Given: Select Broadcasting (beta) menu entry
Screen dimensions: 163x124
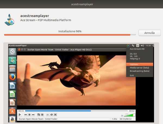Looking at the screenshot, I should (x=140, y=71).
